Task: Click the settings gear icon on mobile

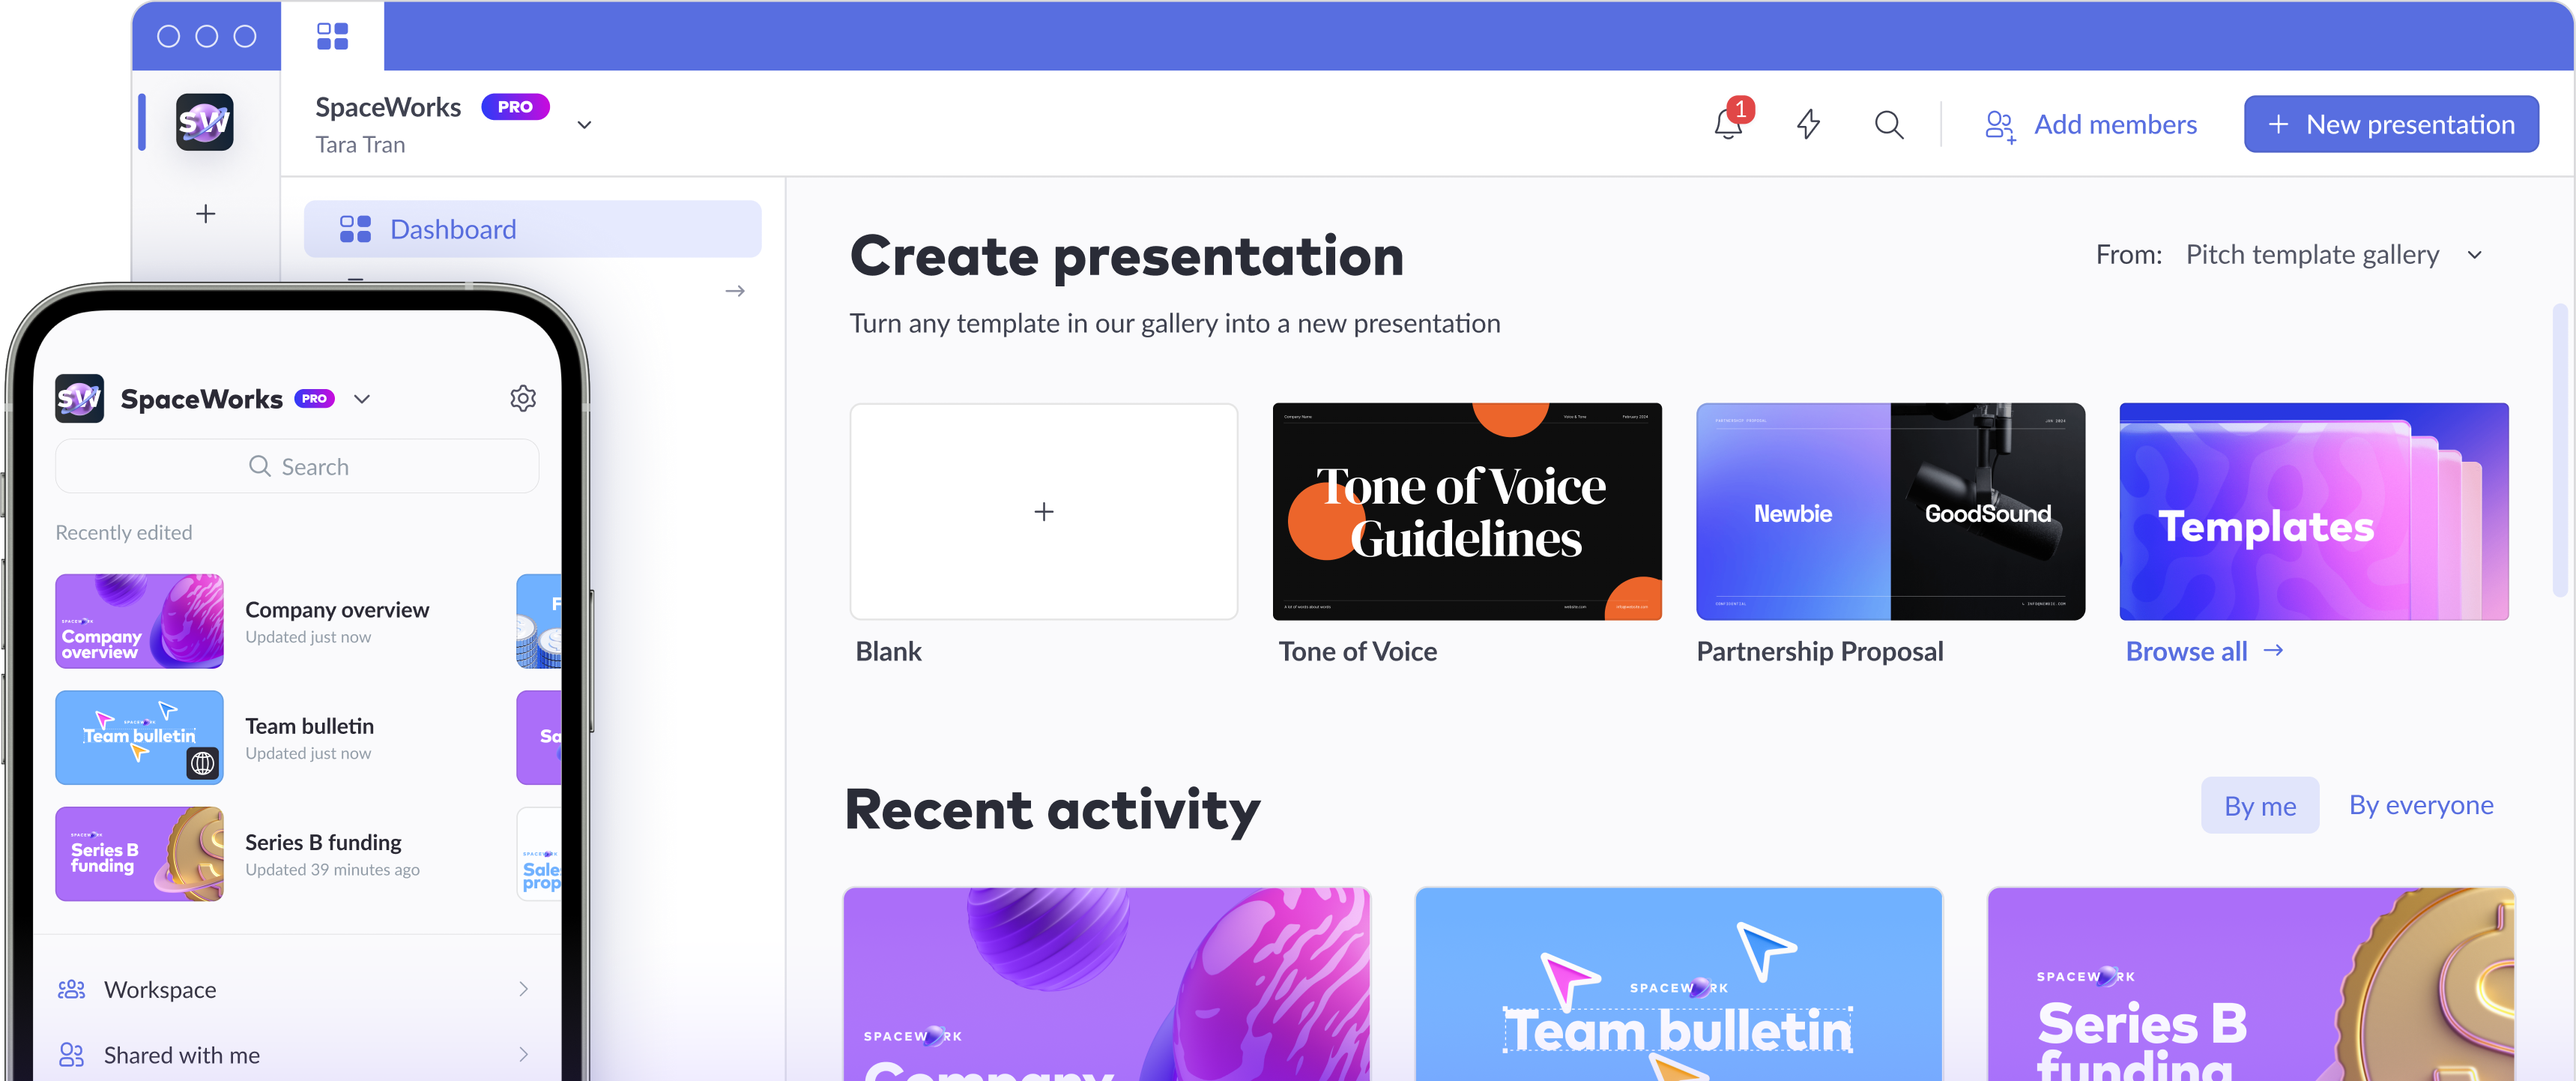Action: 522,397
